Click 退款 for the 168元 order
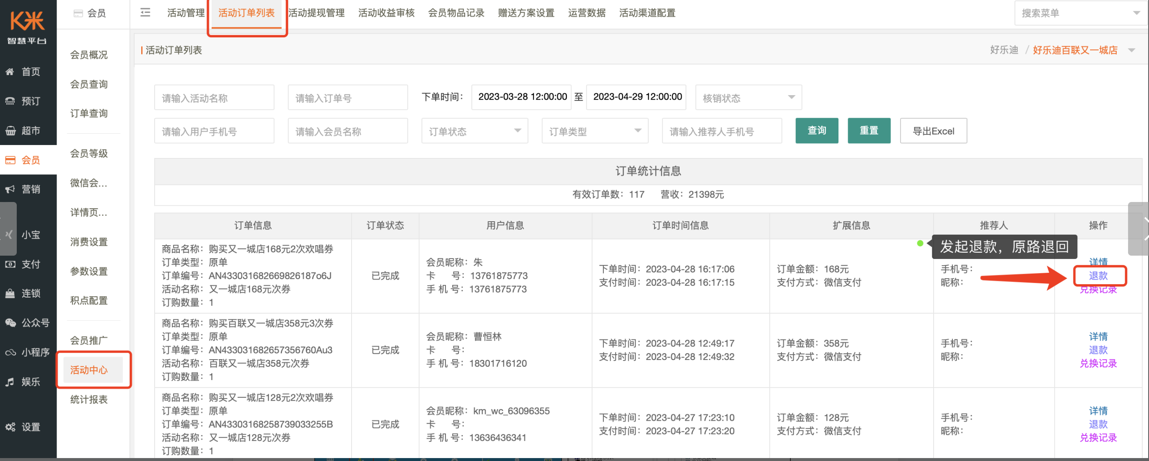This screenshot has width=1149, height=461. click(x=1098, y=276)
